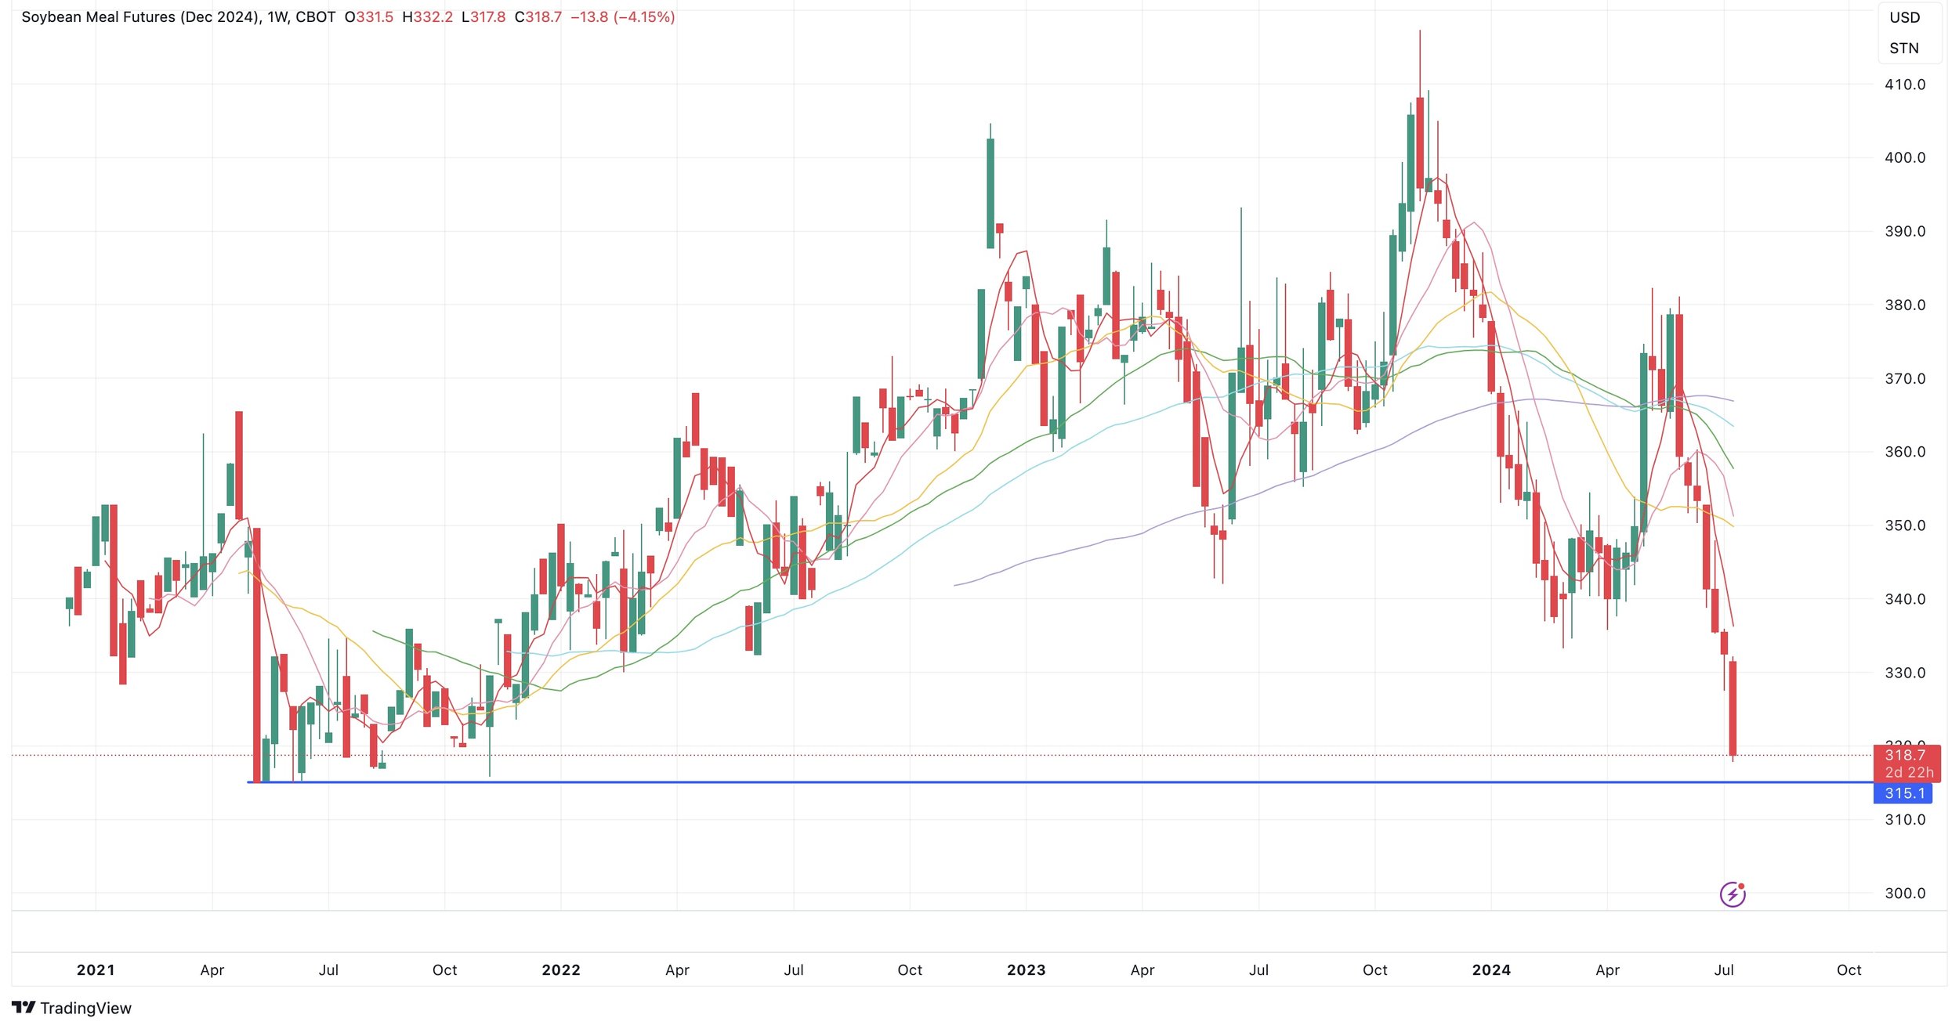Click the 300.0 price axis label

click(1905, 894)
